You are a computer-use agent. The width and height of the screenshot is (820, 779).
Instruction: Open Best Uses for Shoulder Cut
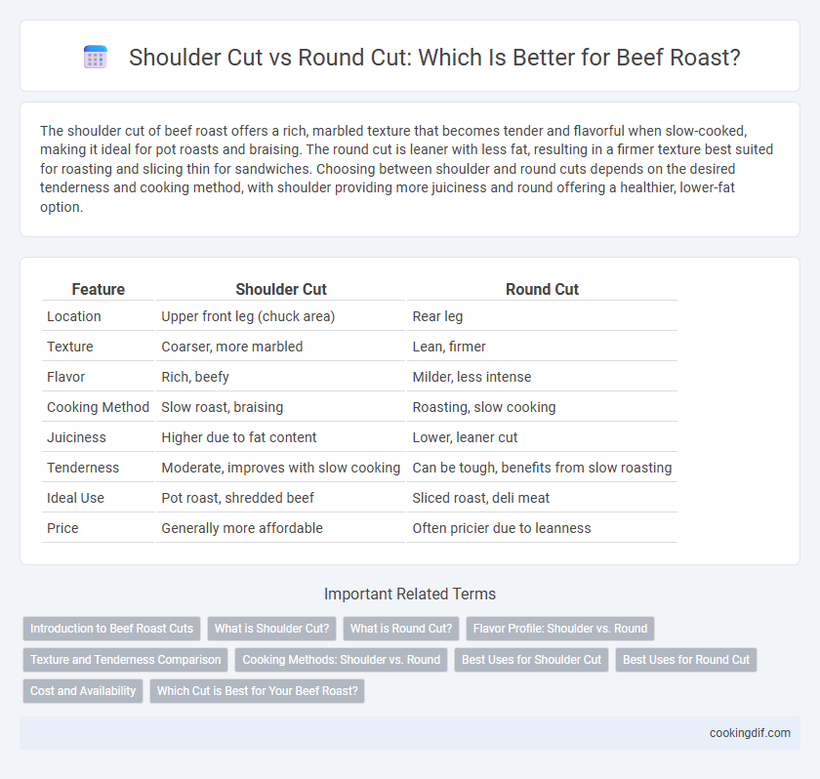pos(531,660)
